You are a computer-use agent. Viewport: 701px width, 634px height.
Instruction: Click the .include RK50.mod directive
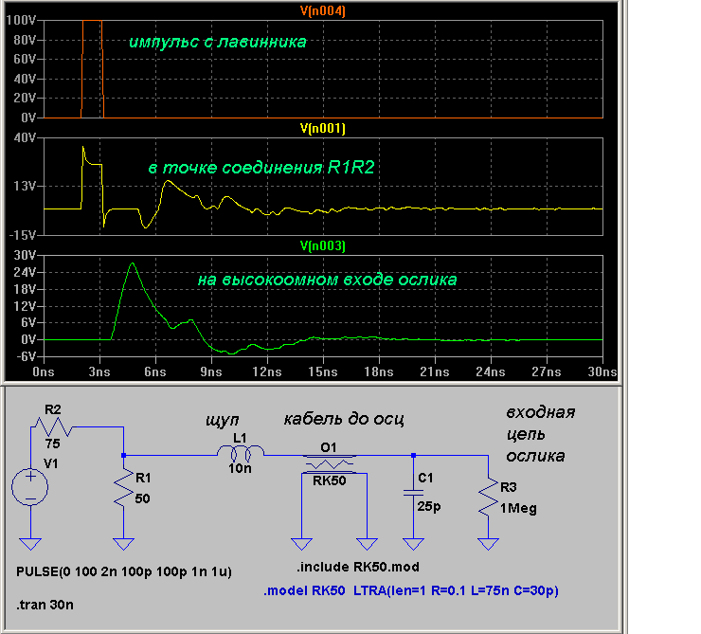[x=358, y=568]
